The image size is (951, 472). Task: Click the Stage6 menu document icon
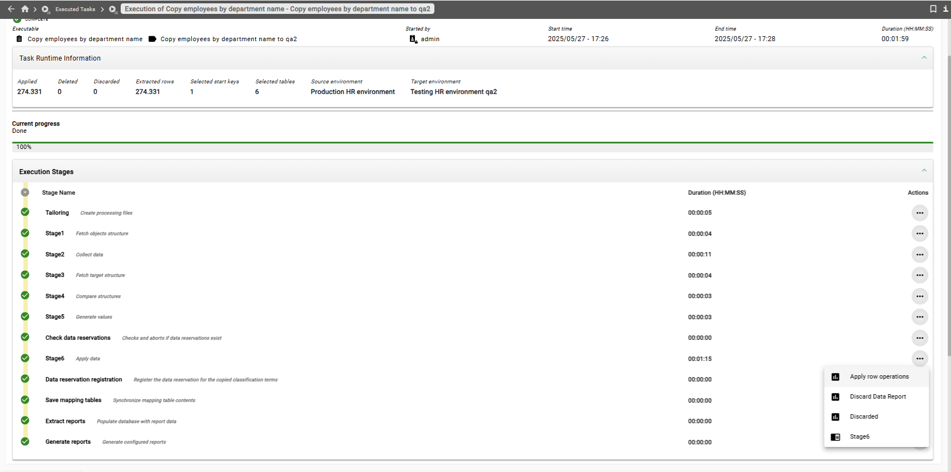click(x=835, y=437)
